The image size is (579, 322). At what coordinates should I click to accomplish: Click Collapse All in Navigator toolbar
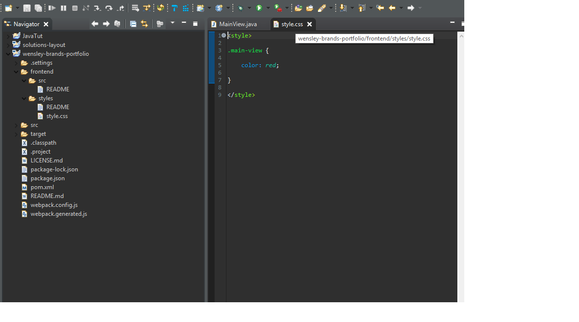click(x=133, y=24)
